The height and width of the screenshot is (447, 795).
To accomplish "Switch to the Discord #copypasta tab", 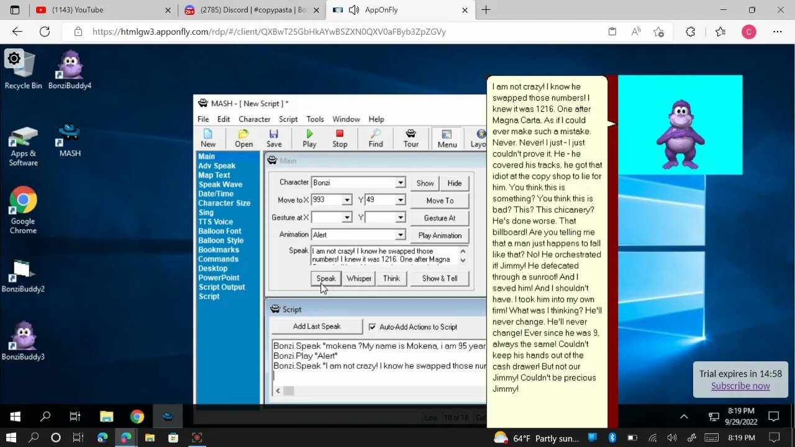I will (x=253, y=10).
